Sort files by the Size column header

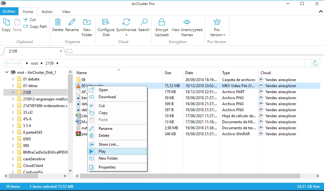coord(168,73)
